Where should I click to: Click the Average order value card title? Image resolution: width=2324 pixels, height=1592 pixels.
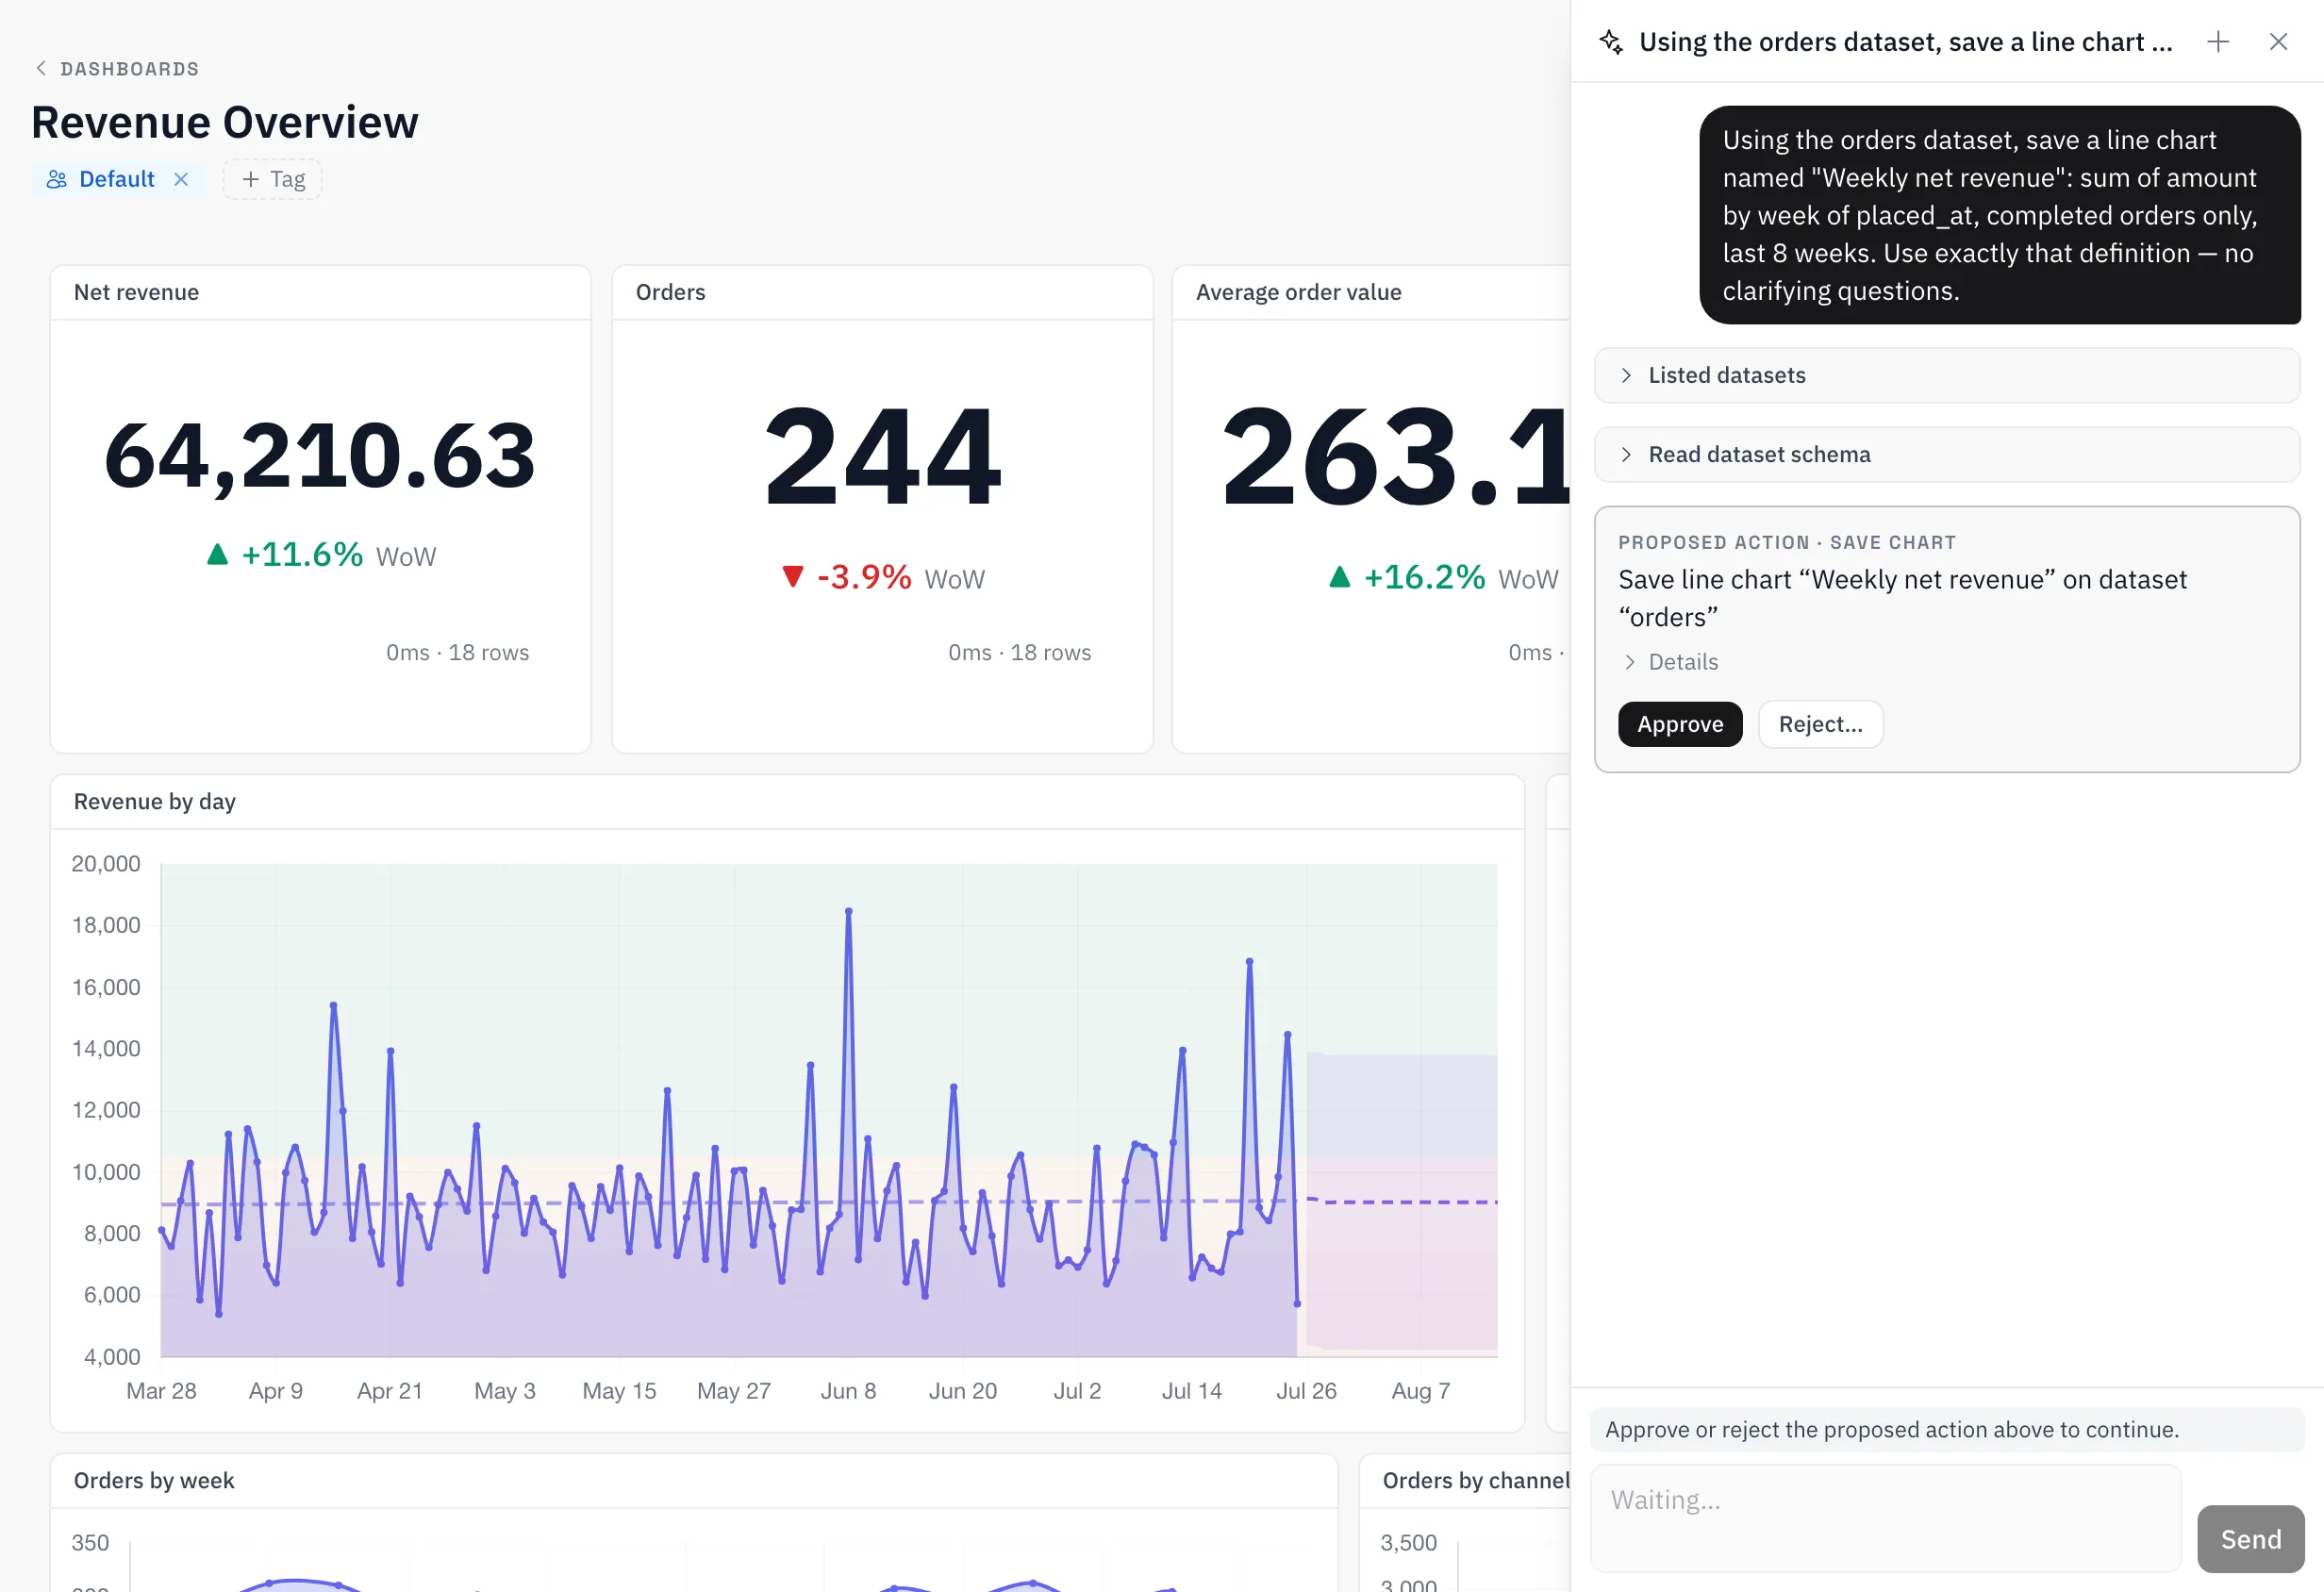(x=1298, y=292)
